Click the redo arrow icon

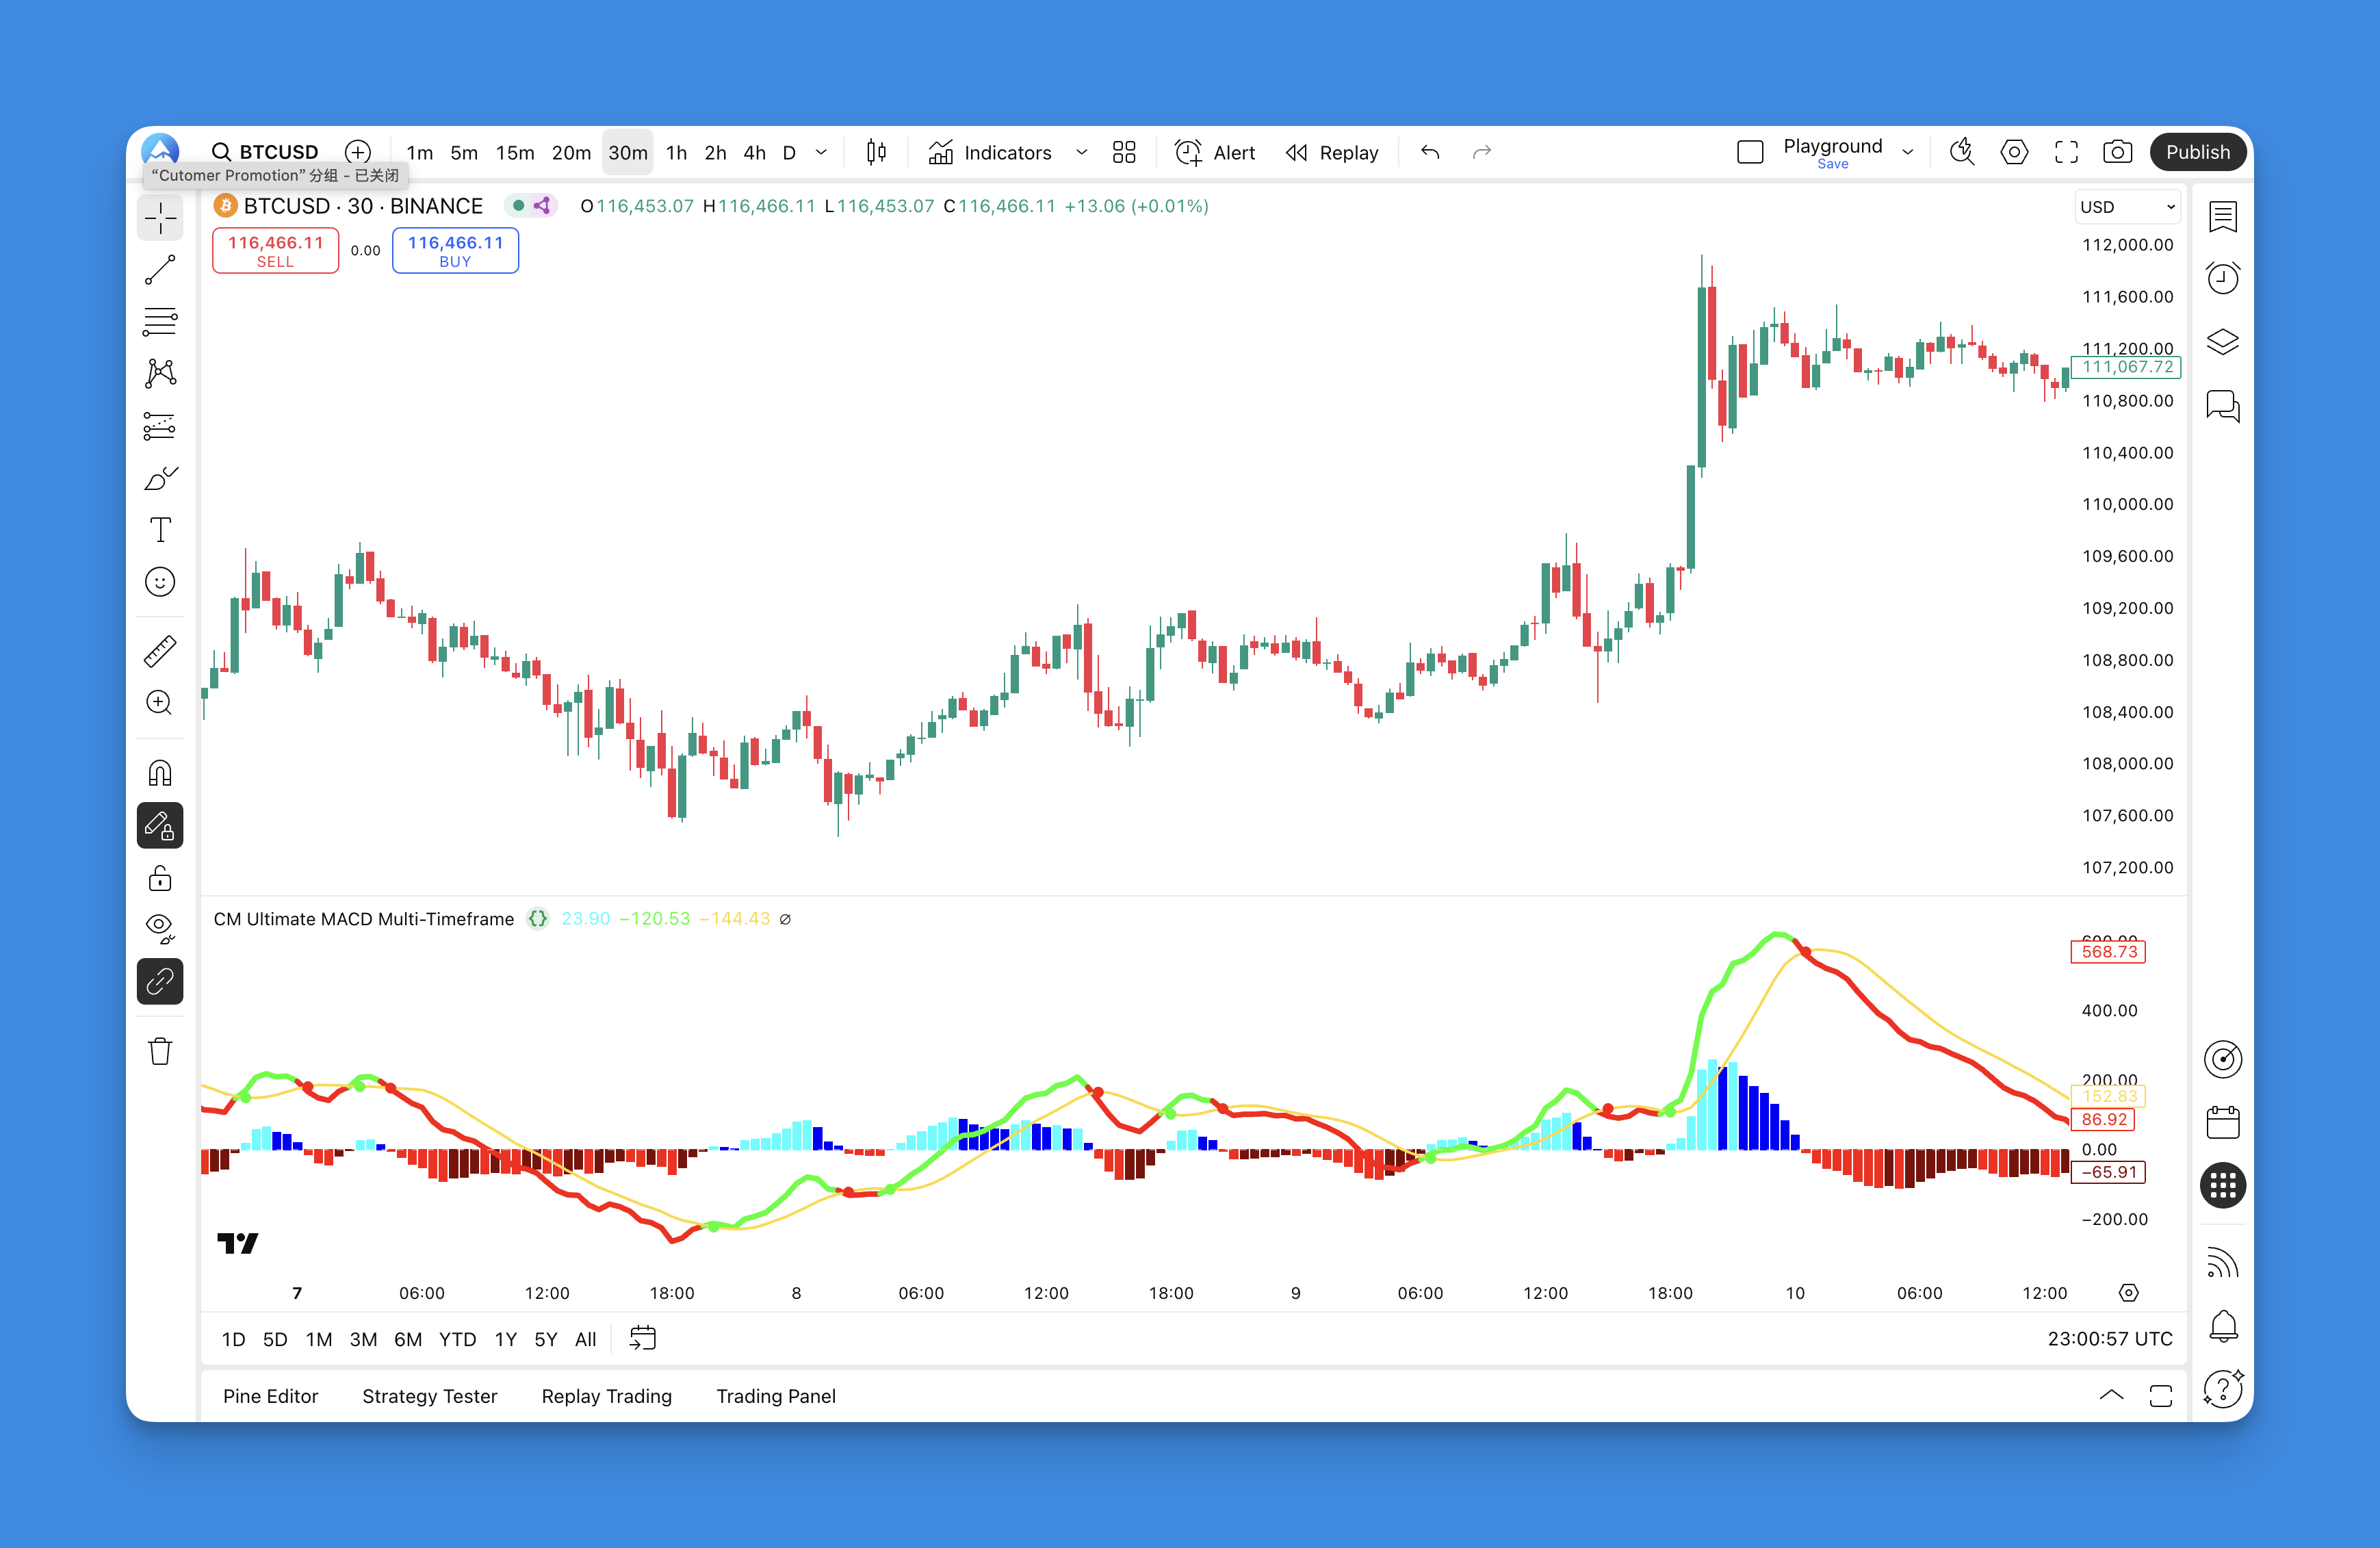(1482, 152)
